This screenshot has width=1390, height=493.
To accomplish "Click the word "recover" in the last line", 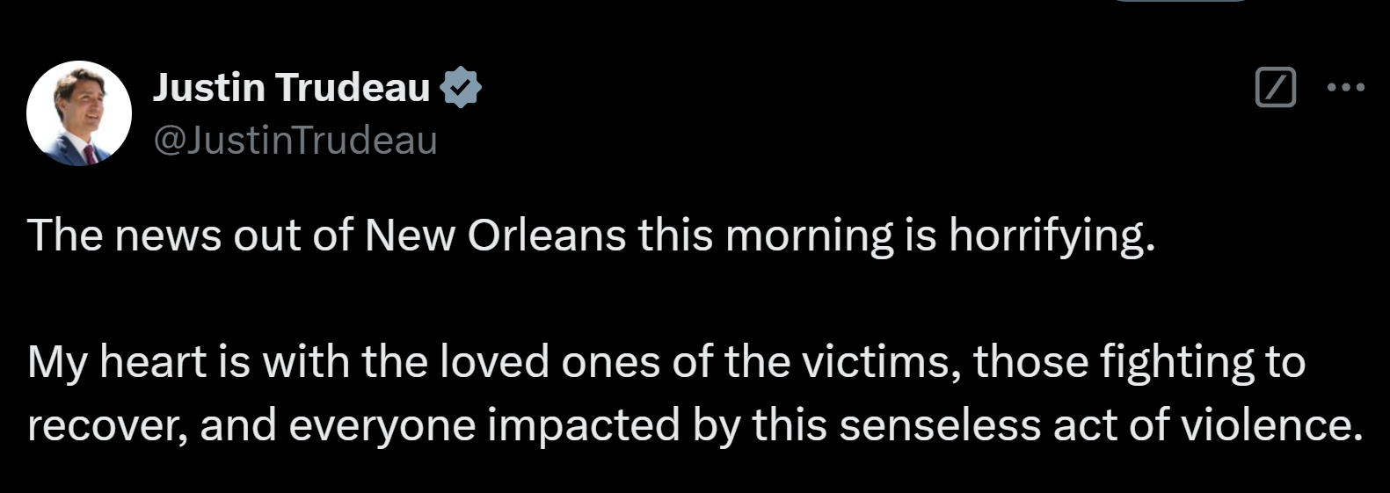I will click(104, 425).
